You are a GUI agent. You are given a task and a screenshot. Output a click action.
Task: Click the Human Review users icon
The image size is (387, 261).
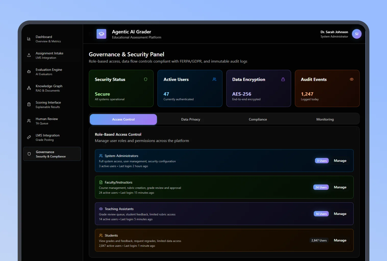29,121
